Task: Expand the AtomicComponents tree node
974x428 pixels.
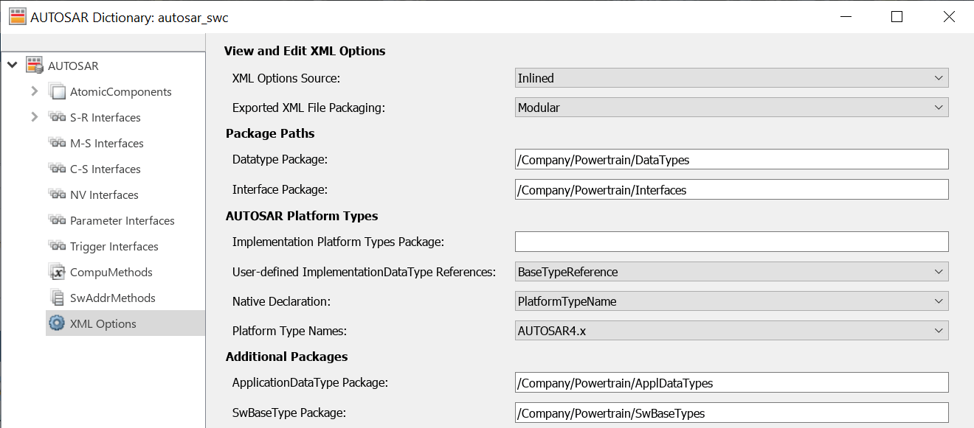Action: 34,91
